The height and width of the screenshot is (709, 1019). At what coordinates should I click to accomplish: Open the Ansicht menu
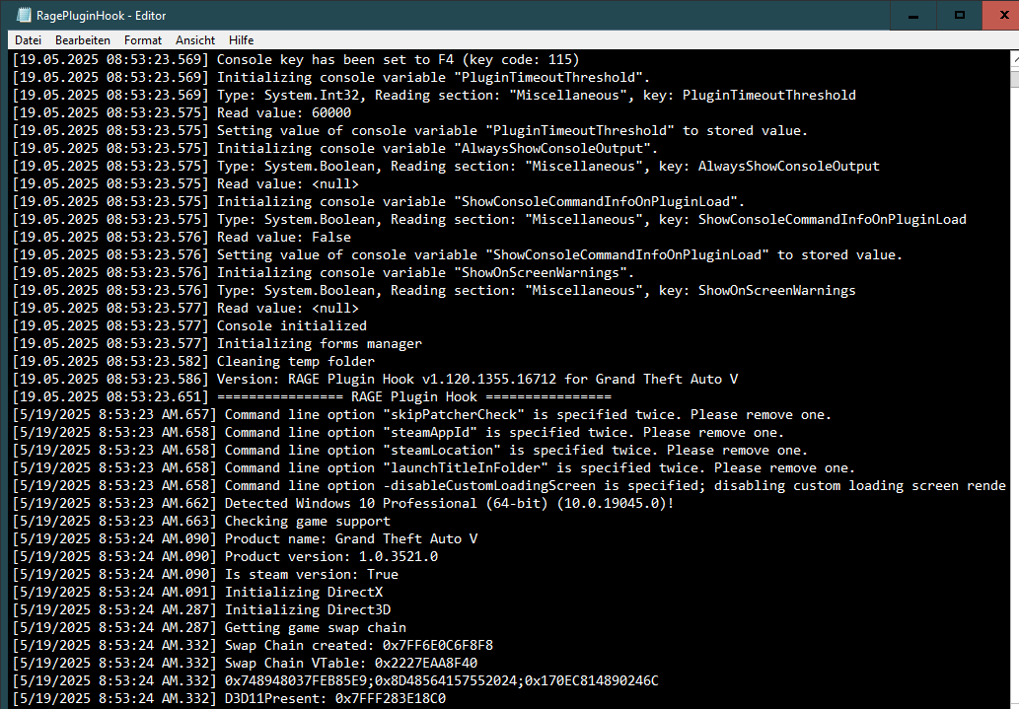195,40
